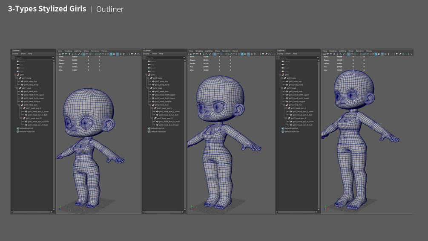The height and width of the screenshot is (241, 428).
Task: Toggle use all lights in girl3 viewport toolbar
Action: tap(388, 54)
